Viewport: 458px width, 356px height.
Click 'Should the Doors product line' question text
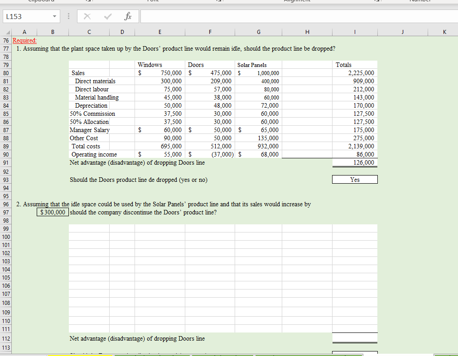pyautogui.click(x=139, y=180)
